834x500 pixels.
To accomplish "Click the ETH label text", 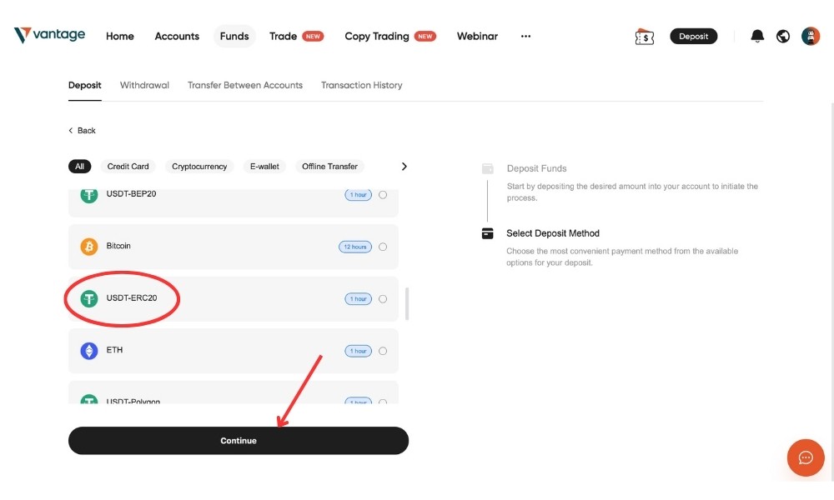I will tap(114, 350).
